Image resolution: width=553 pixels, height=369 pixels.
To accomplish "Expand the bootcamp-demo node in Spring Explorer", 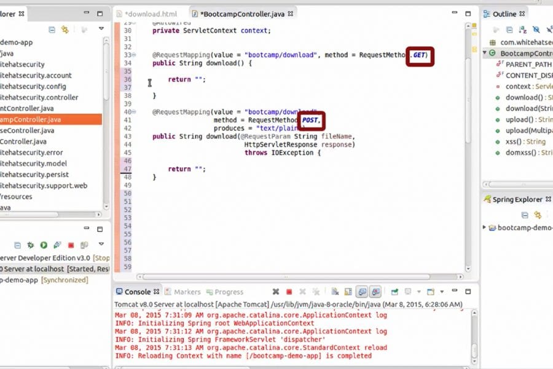I will [x=485, y=228].
